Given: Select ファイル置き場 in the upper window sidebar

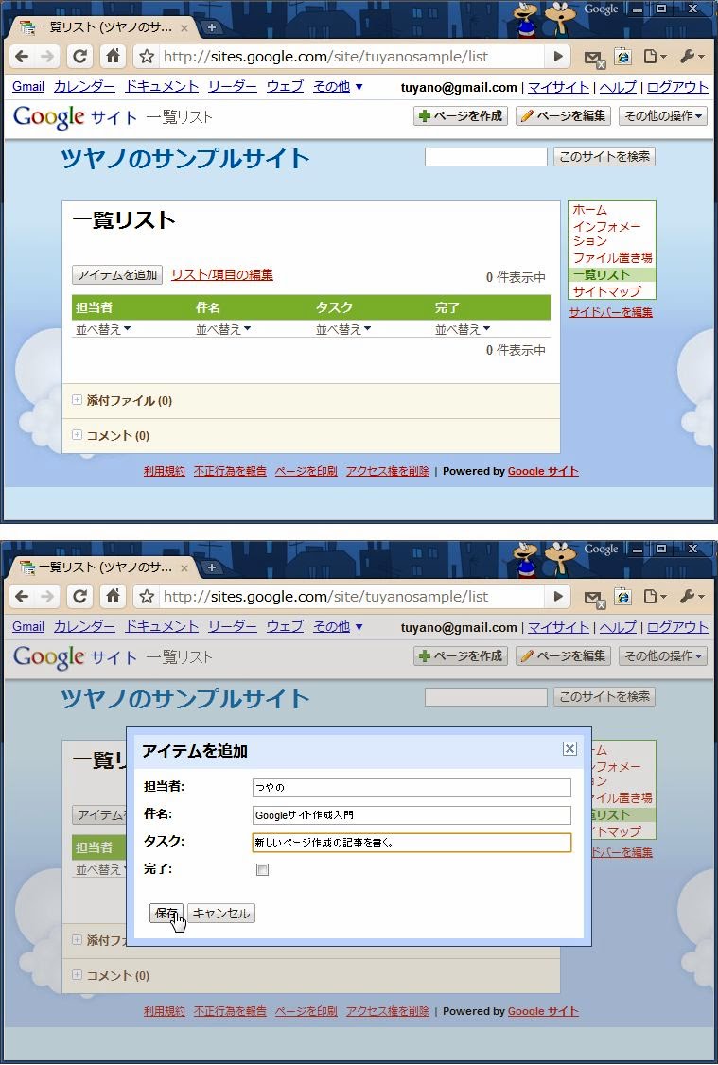Looking at the screenshot, I should coord(612,257).
